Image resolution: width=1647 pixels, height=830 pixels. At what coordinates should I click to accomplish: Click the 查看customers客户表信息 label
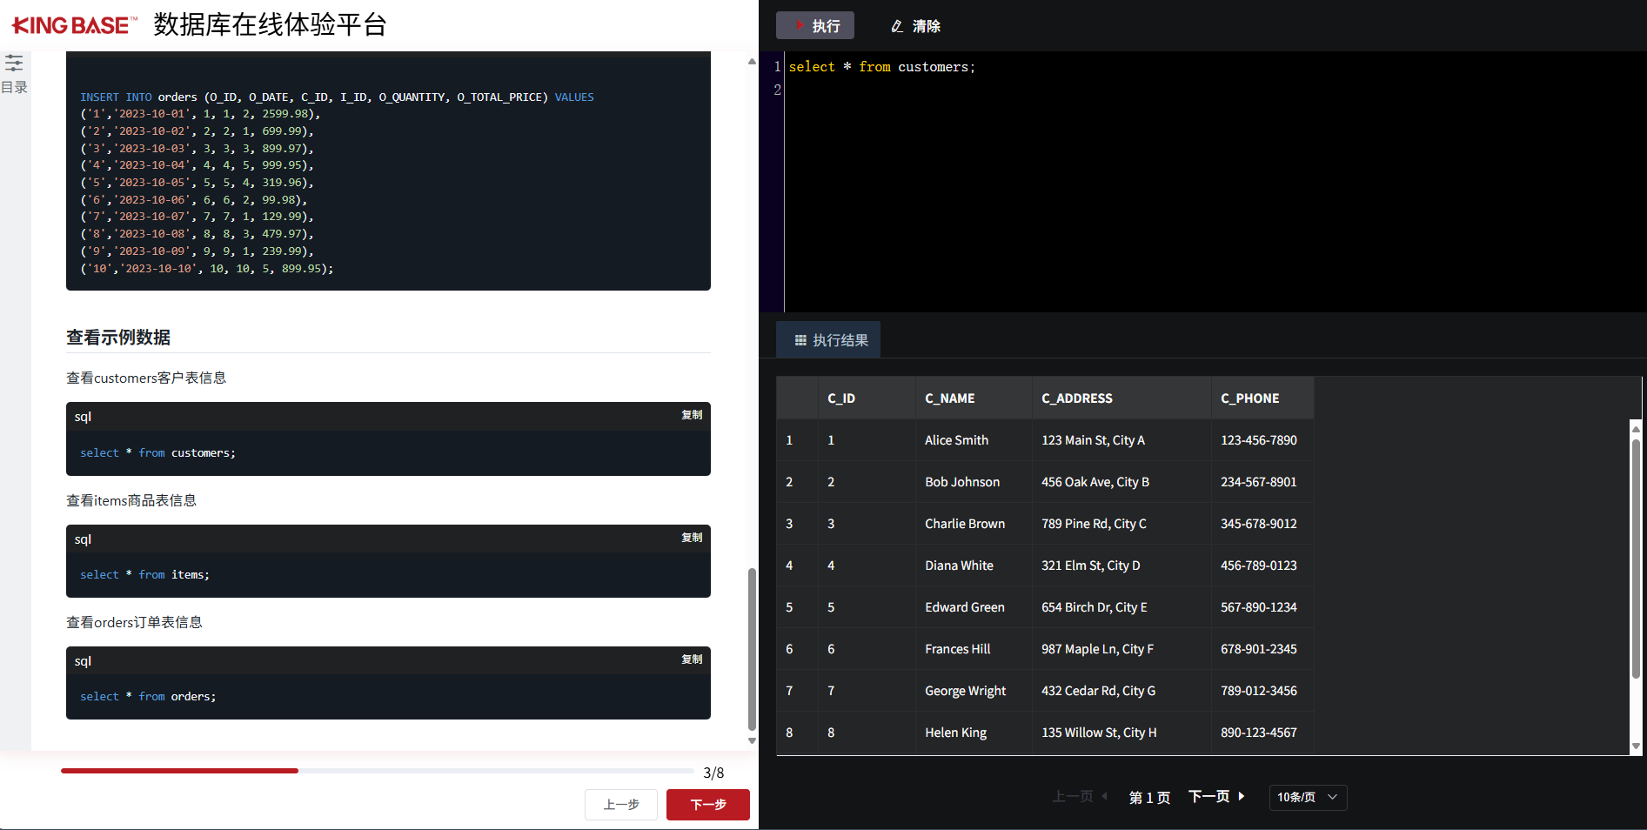point(146,378)
